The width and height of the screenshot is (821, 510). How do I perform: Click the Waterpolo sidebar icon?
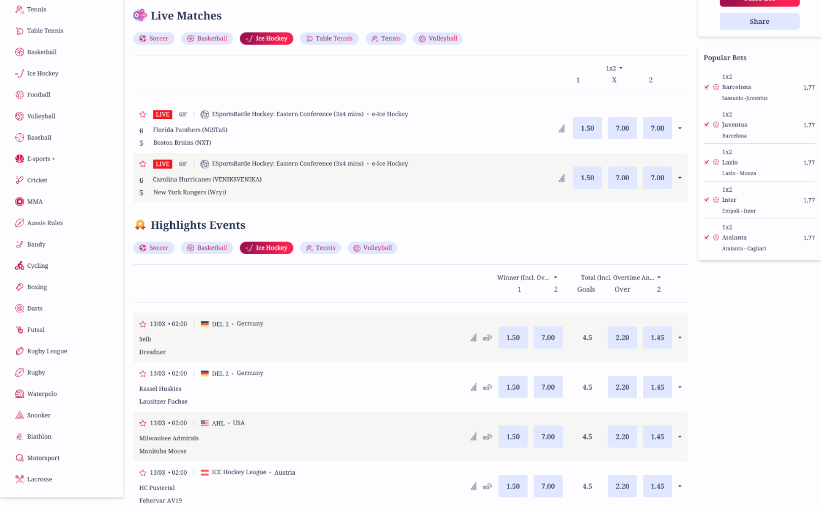coord(20,394)
